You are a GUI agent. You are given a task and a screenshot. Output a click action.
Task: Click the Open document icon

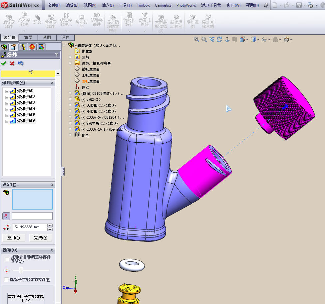287,5
